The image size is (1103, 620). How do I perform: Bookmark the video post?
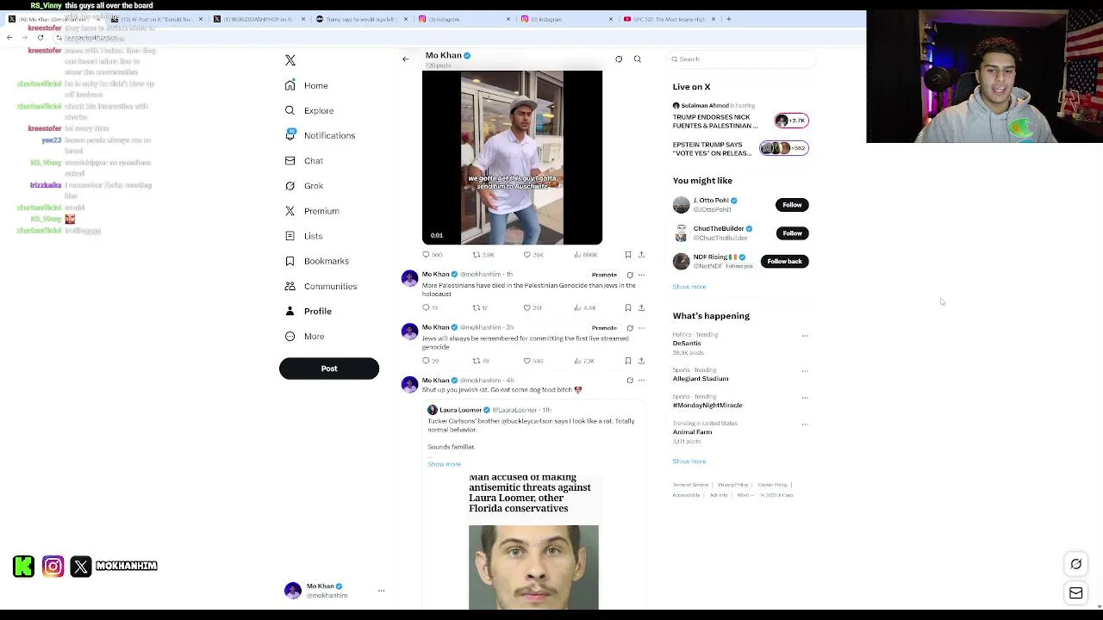point(628,255)
